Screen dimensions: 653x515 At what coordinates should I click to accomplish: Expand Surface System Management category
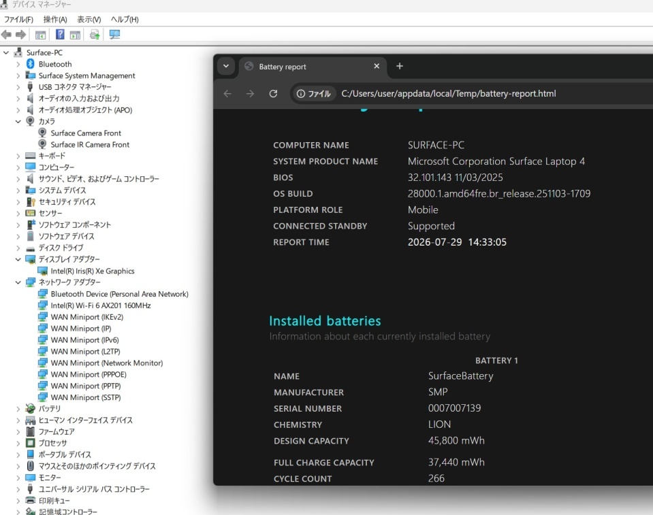click(18, 76)
